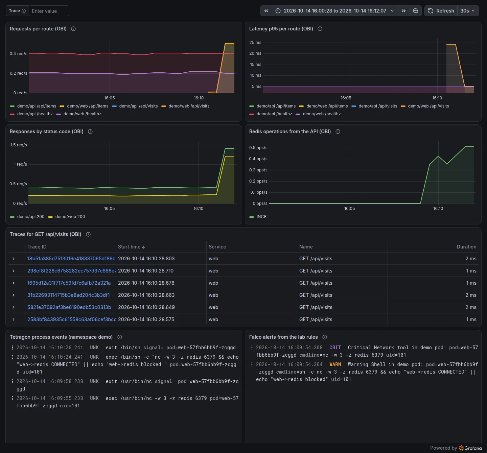Click demo/web /healthz color swatch in Latency legend
This screenshot has height=453, width=487.
click(298, 114)
